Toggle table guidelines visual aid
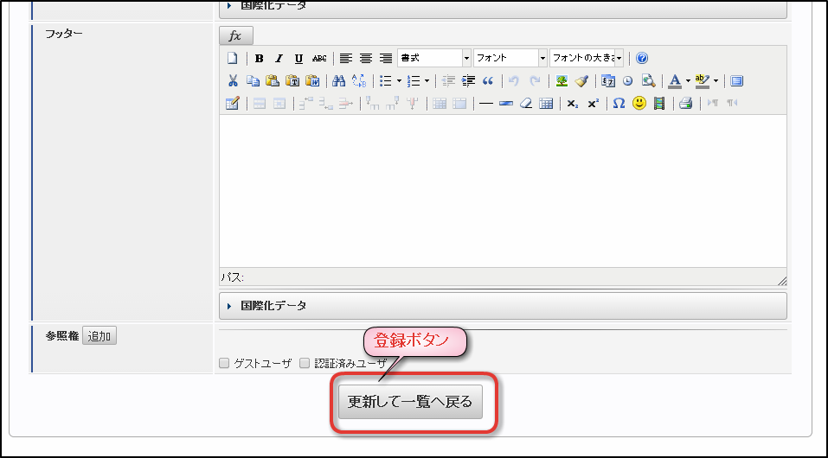This screenshot has width=828, height=458. (x=546, y=104)
